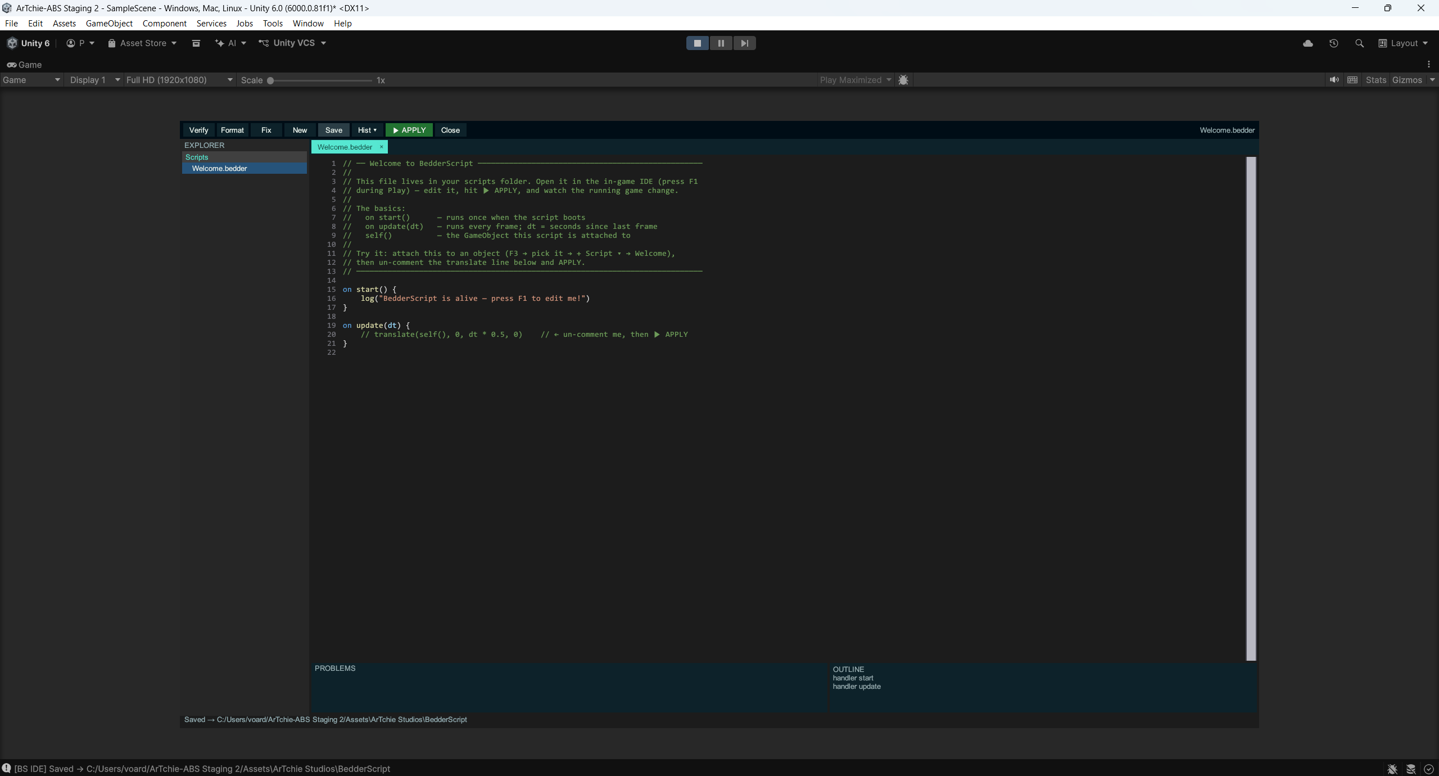Toggle the debug mode crossed-bug status icon
Screen dimensions: 1439x776
(1392, 769)
